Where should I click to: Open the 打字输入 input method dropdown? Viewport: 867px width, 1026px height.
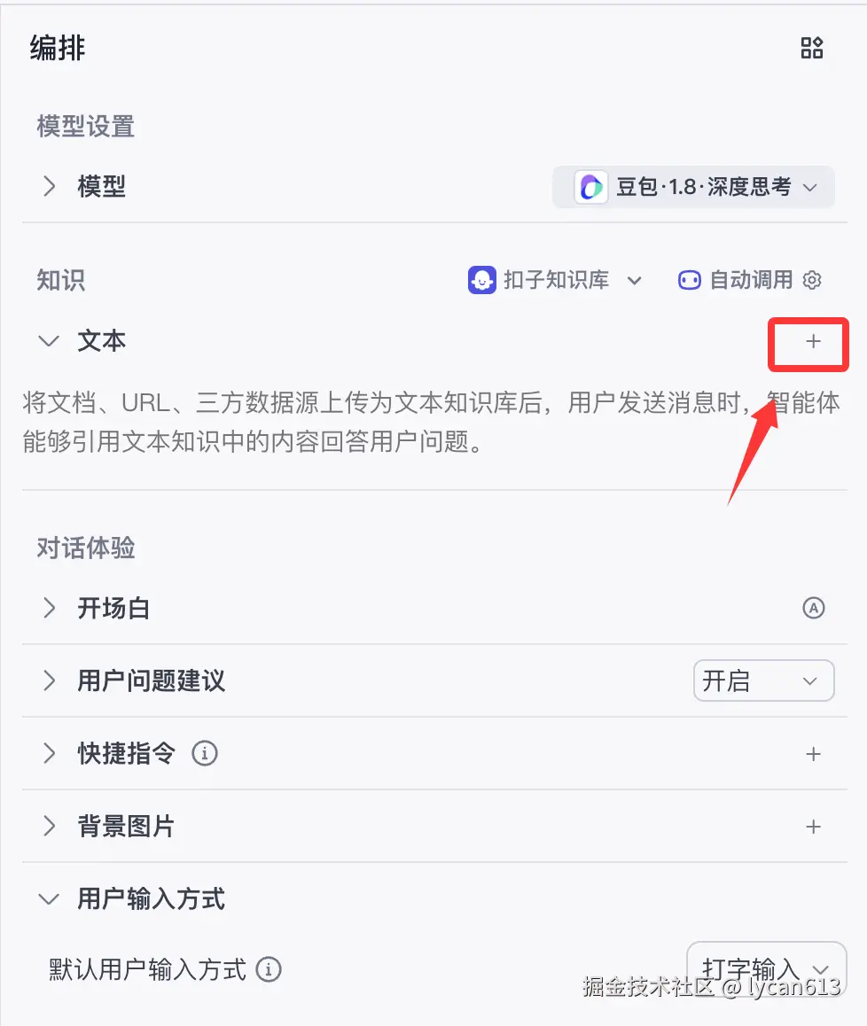pyautogui.click(x=766, y=969)
